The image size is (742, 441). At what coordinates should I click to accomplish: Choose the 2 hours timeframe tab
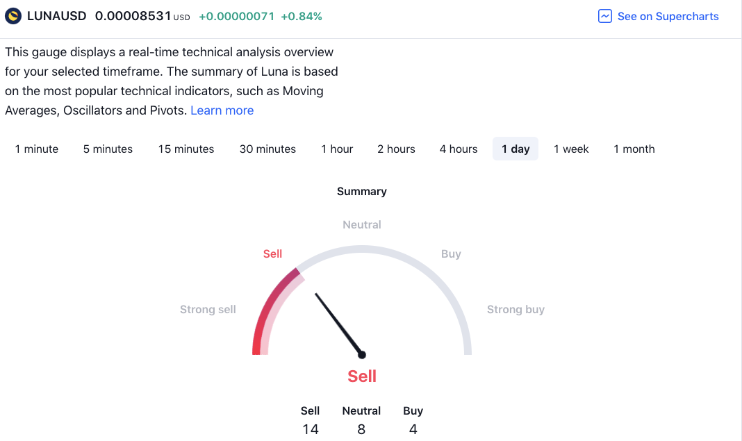396,149
